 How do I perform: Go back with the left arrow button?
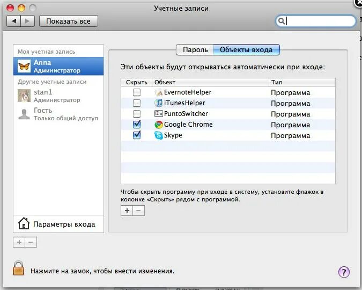[x=14, y=21]
